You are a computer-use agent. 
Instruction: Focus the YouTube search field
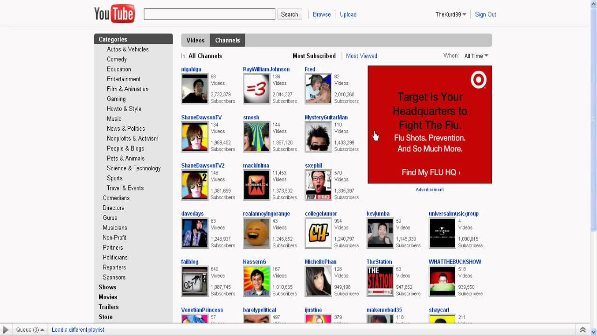tap(209, 14)
